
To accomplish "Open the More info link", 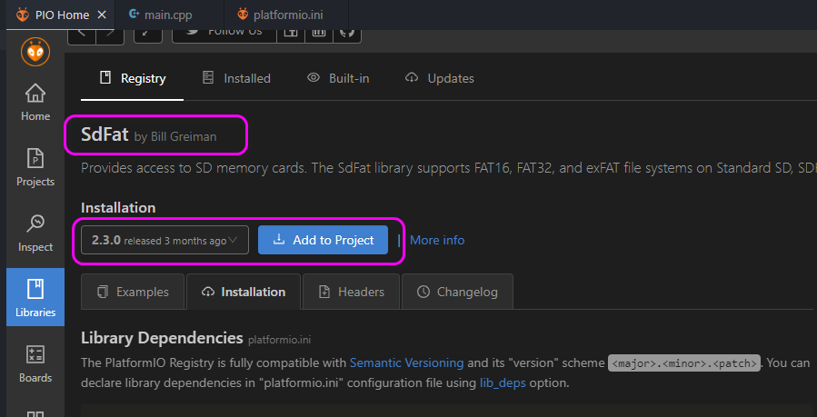I will point(437,240).
